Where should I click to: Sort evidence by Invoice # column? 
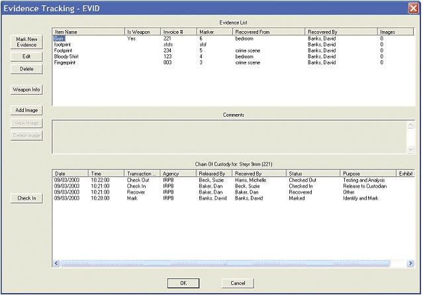[179, 31]
